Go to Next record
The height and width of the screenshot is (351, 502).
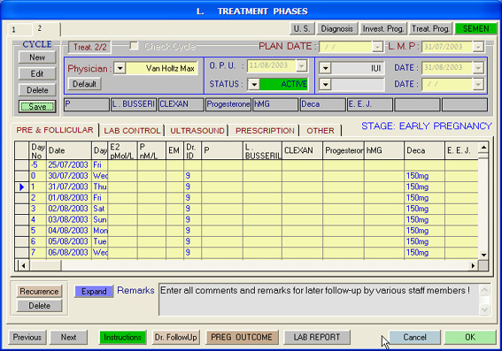(68, 337)
